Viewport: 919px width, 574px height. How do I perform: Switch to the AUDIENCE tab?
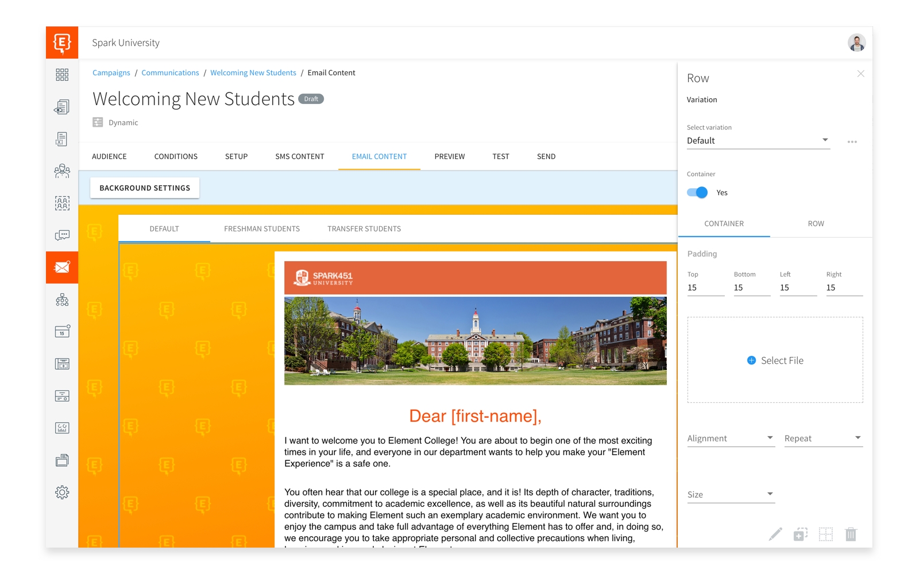(x=109, y=157)
